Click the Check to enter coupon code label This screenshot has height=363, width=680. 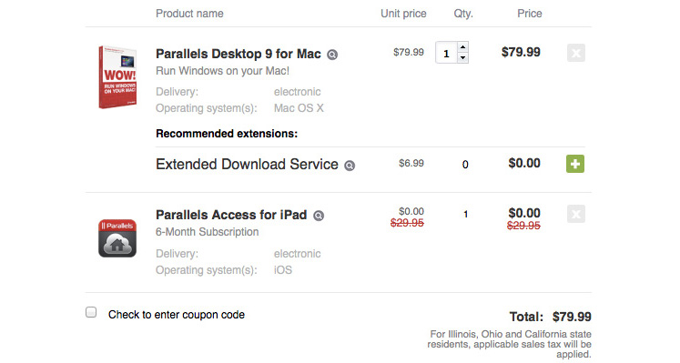click(177, 315)
